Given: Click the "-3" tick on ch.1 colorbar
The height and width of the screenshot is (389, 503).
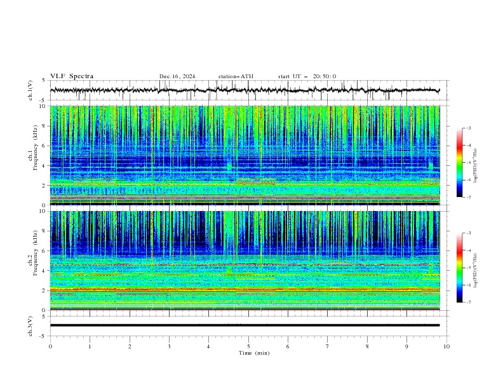Looking at the screenshot, I should click(469, 128).
